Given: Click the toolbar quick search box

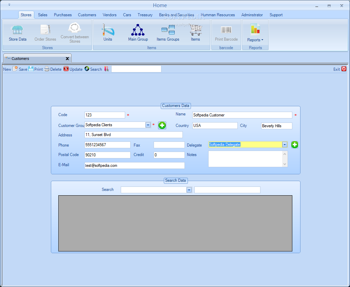Looking at the screenshot, I should click(x=136, y=69).
